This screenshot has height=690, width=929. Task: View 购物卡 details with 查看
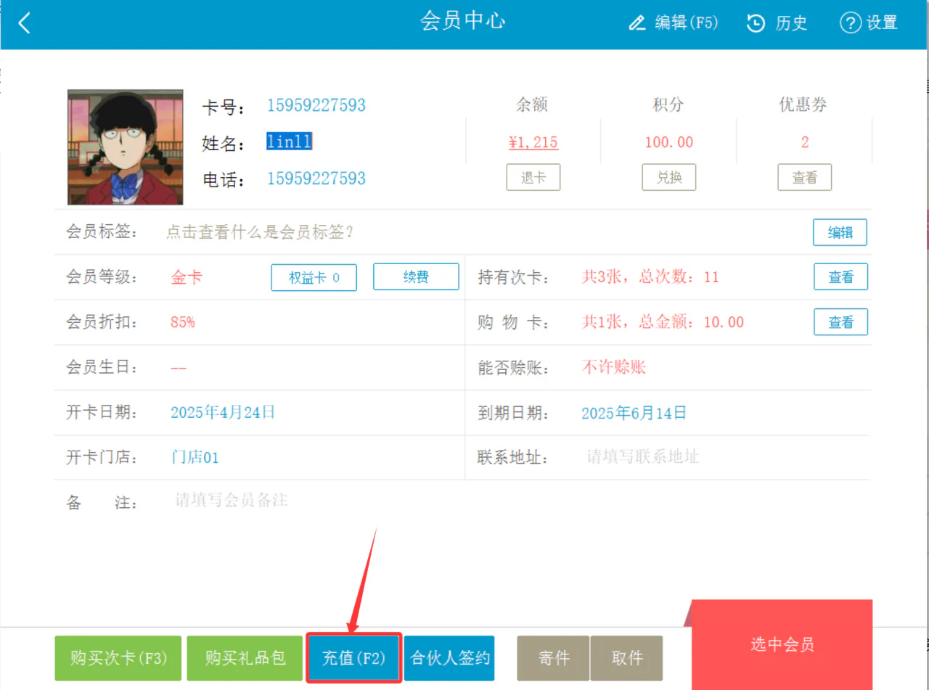click(840, 322)
